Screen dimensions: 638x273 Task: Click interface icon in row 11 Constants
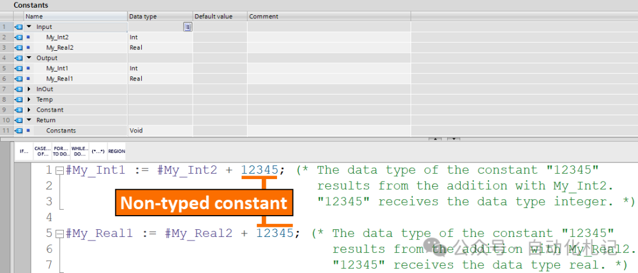(18, 131)
